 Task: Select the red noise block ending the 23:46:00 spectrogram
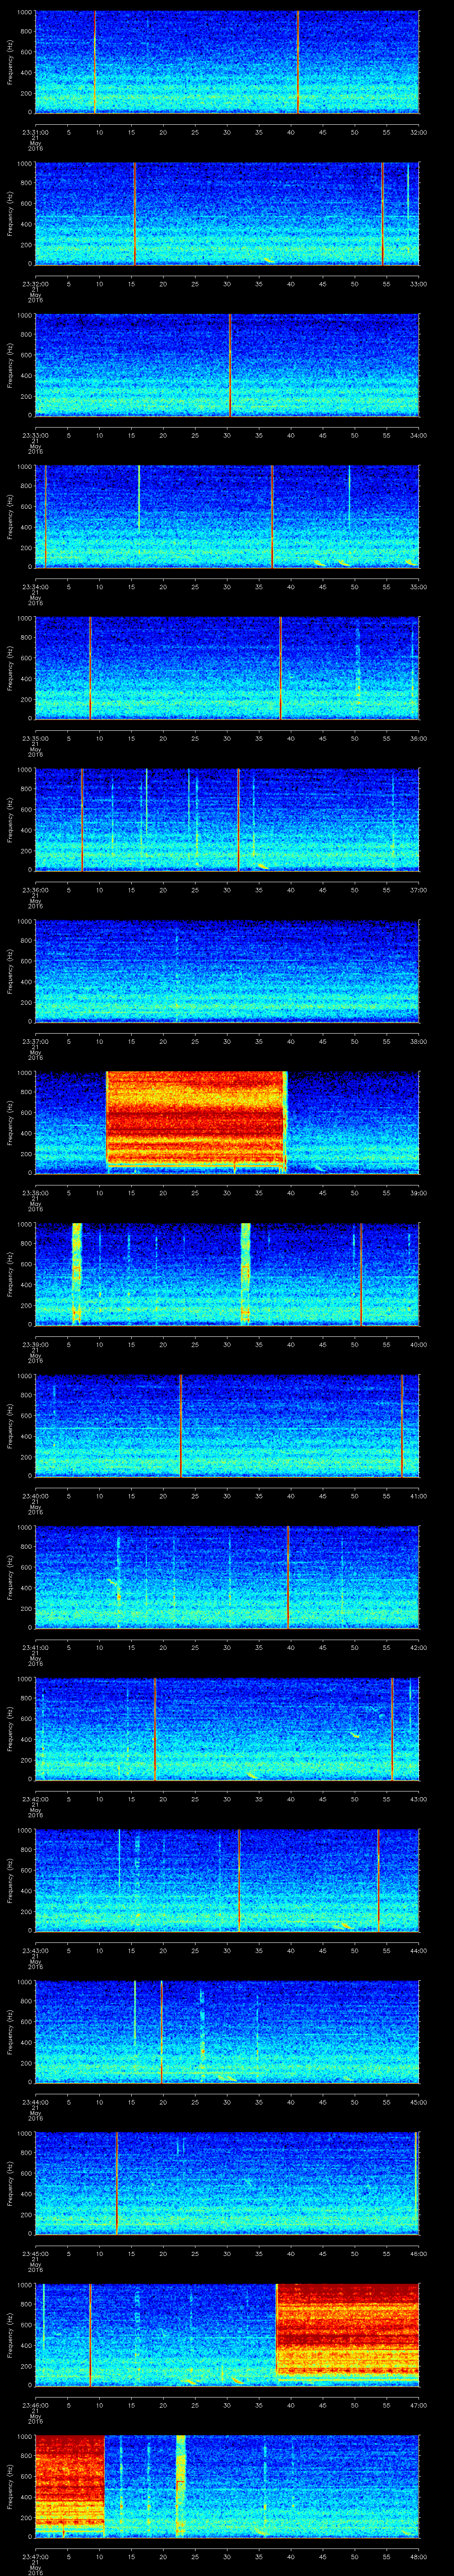tap(347, 2331)
